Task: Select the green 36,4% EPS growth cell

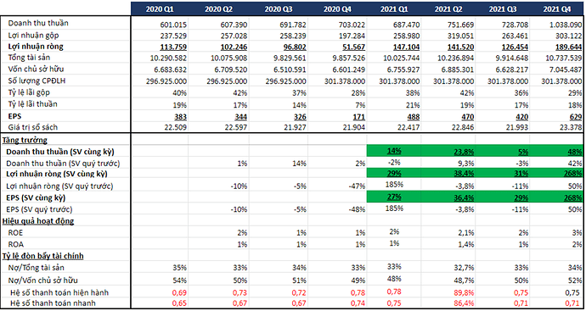Action: tap(448, 197)
